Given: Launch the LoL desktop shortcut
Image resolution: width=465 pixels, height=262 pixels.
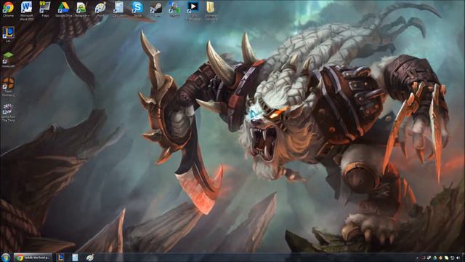Looking at the screenshot, I should tap(8, 34).
